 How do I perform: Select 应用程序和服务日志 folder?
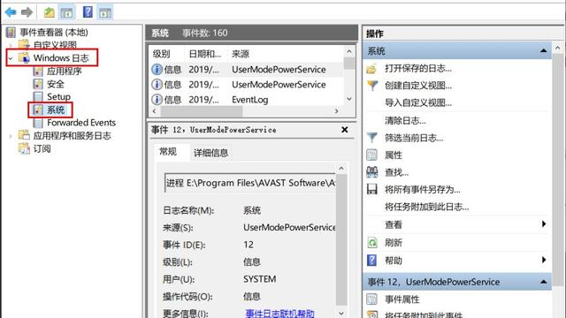72,135
